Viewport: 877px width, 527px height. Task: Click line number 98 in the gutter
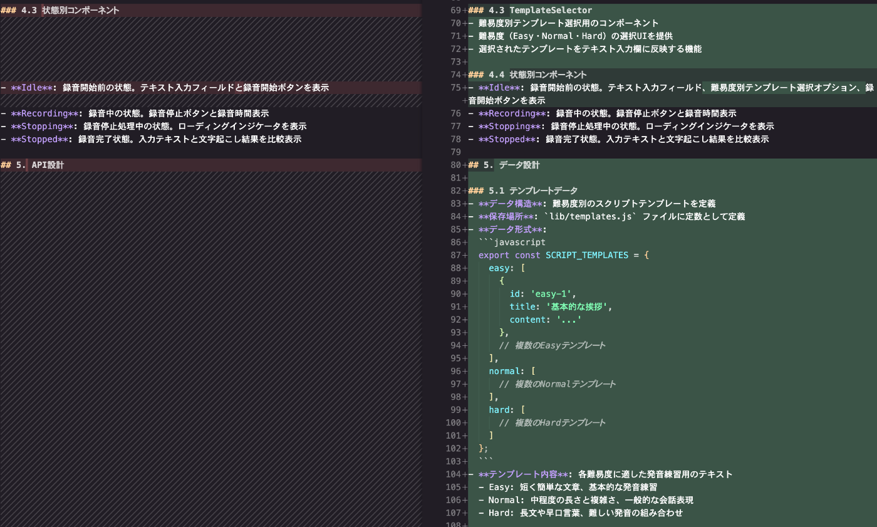pos(455,397)
